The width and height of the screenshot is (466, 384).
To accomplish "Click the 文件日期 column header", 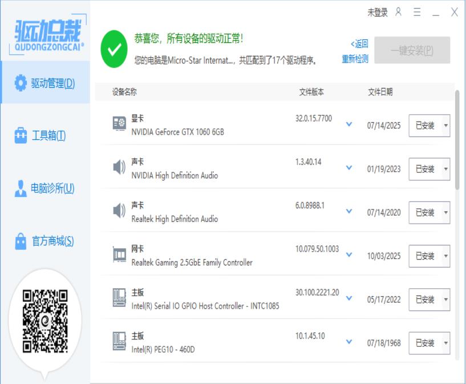I will pos(380,92).
